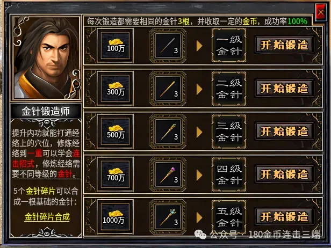Image resolution: width=331 pixels, height=248 pixels.
Task: Start forging the 三级金针
Action: pos(284,131)
